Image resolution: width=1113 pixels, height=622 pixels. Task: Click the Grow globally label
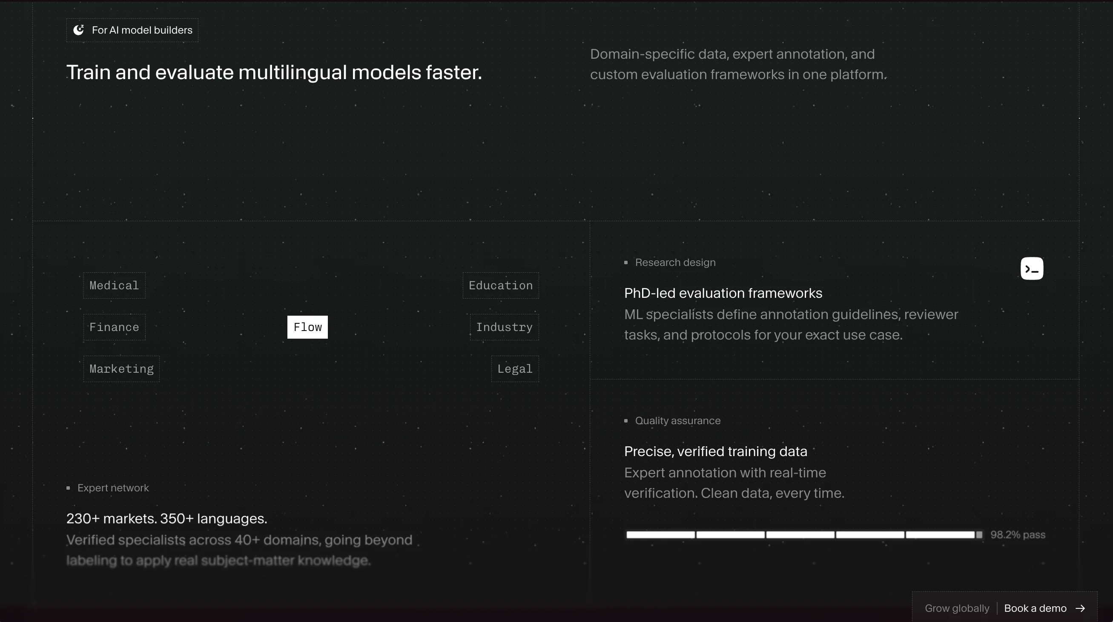957,608
